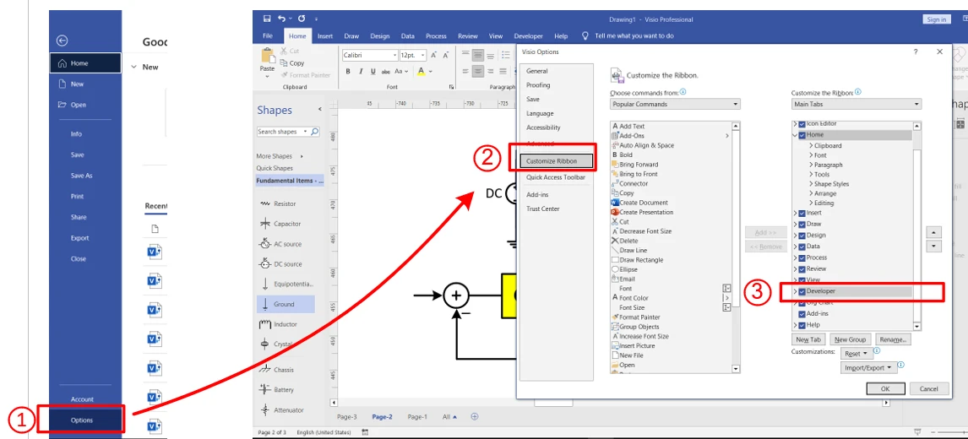Select the Capacitor shape icon
The height and width of the screenshot is (439, 968).
point(265,224)
